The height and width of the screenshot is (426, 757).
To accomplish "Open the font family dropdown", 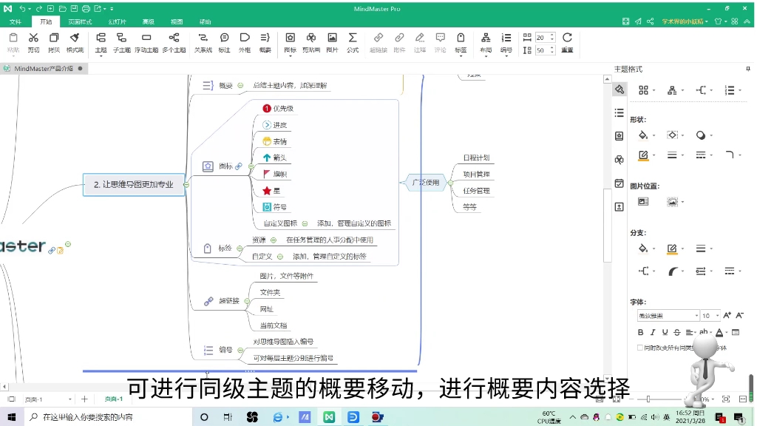I will [x=696, y=315].
